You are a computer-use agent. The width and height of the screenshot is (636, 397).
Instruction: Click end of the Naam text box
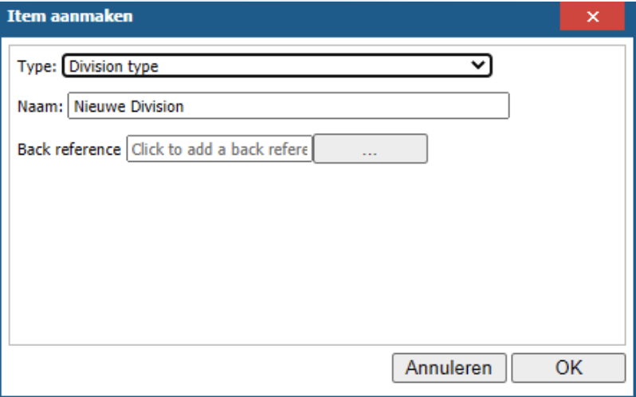(x=494, y=107)
